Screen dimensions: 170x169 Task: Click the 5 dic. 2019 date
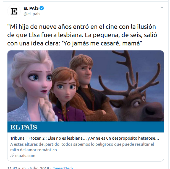click(x=39, y=168)
